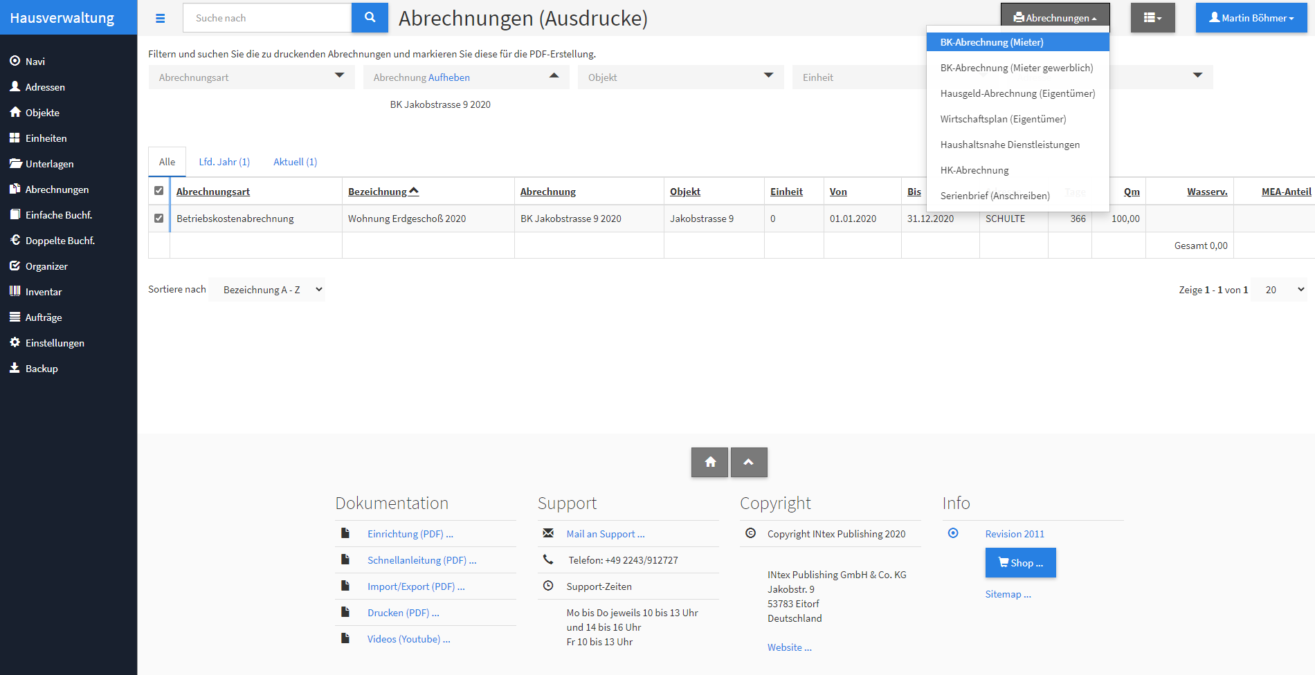Click the Drucken (PDF) document icon
This screenshot has height=675, width=1315.
tap(345, 612)
